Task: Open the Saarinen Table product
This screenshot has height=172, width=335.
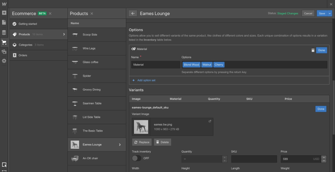Action: [97, 103]
